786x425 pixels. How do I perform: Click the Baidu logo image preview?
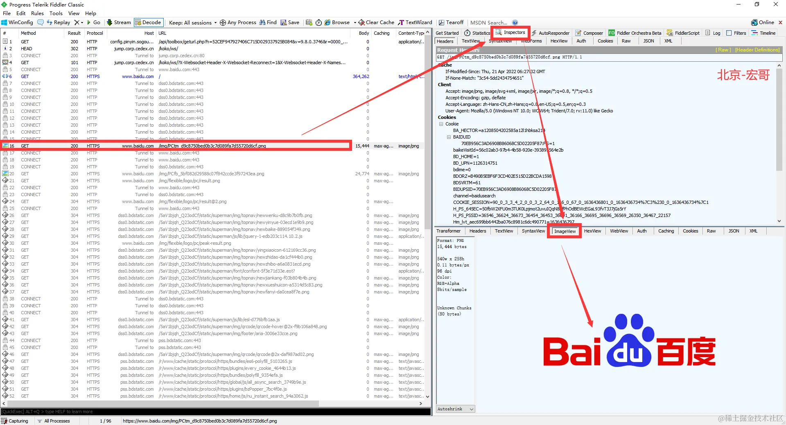point(629,341)
